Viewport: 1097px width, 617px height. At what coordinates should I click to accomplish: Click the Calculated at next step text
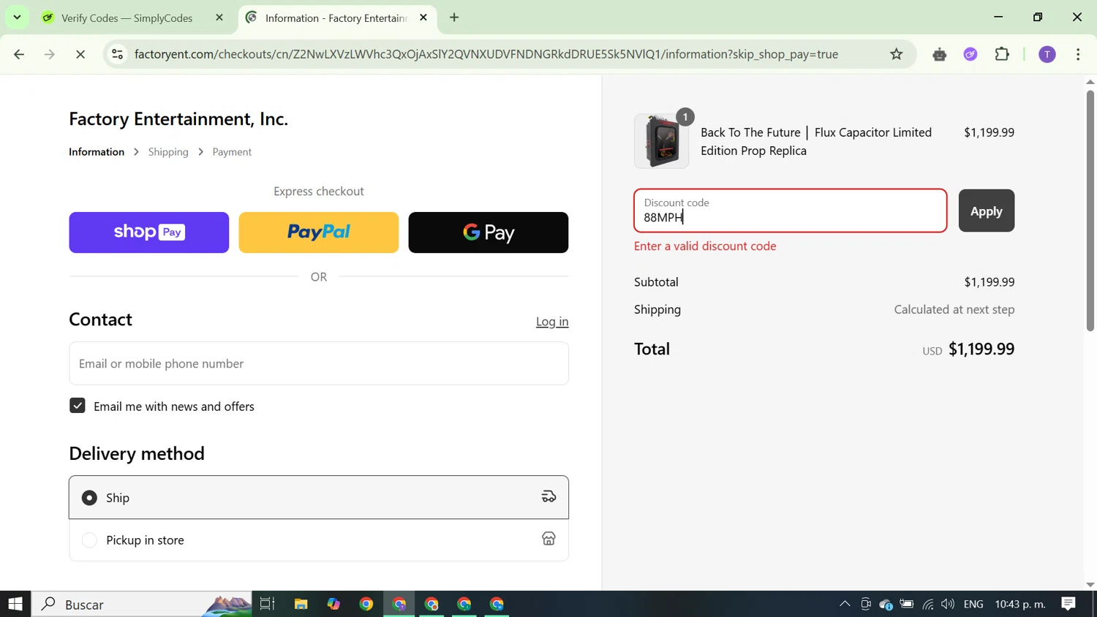(954, 310)
